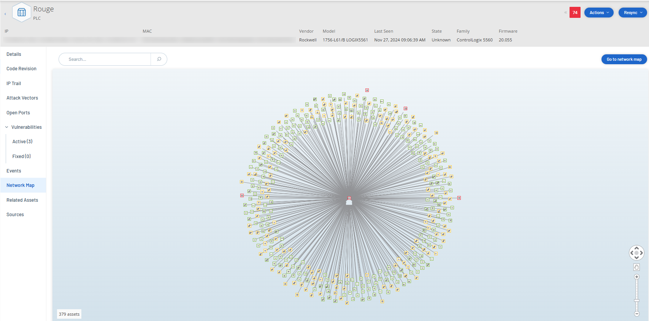Pan the map right with the navigation arrow

pyautogui.click(x=641, y=253)
